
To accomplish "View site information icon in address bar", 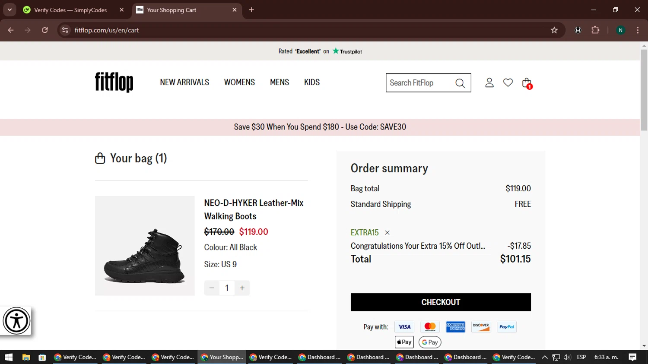I will coord(65,30).
